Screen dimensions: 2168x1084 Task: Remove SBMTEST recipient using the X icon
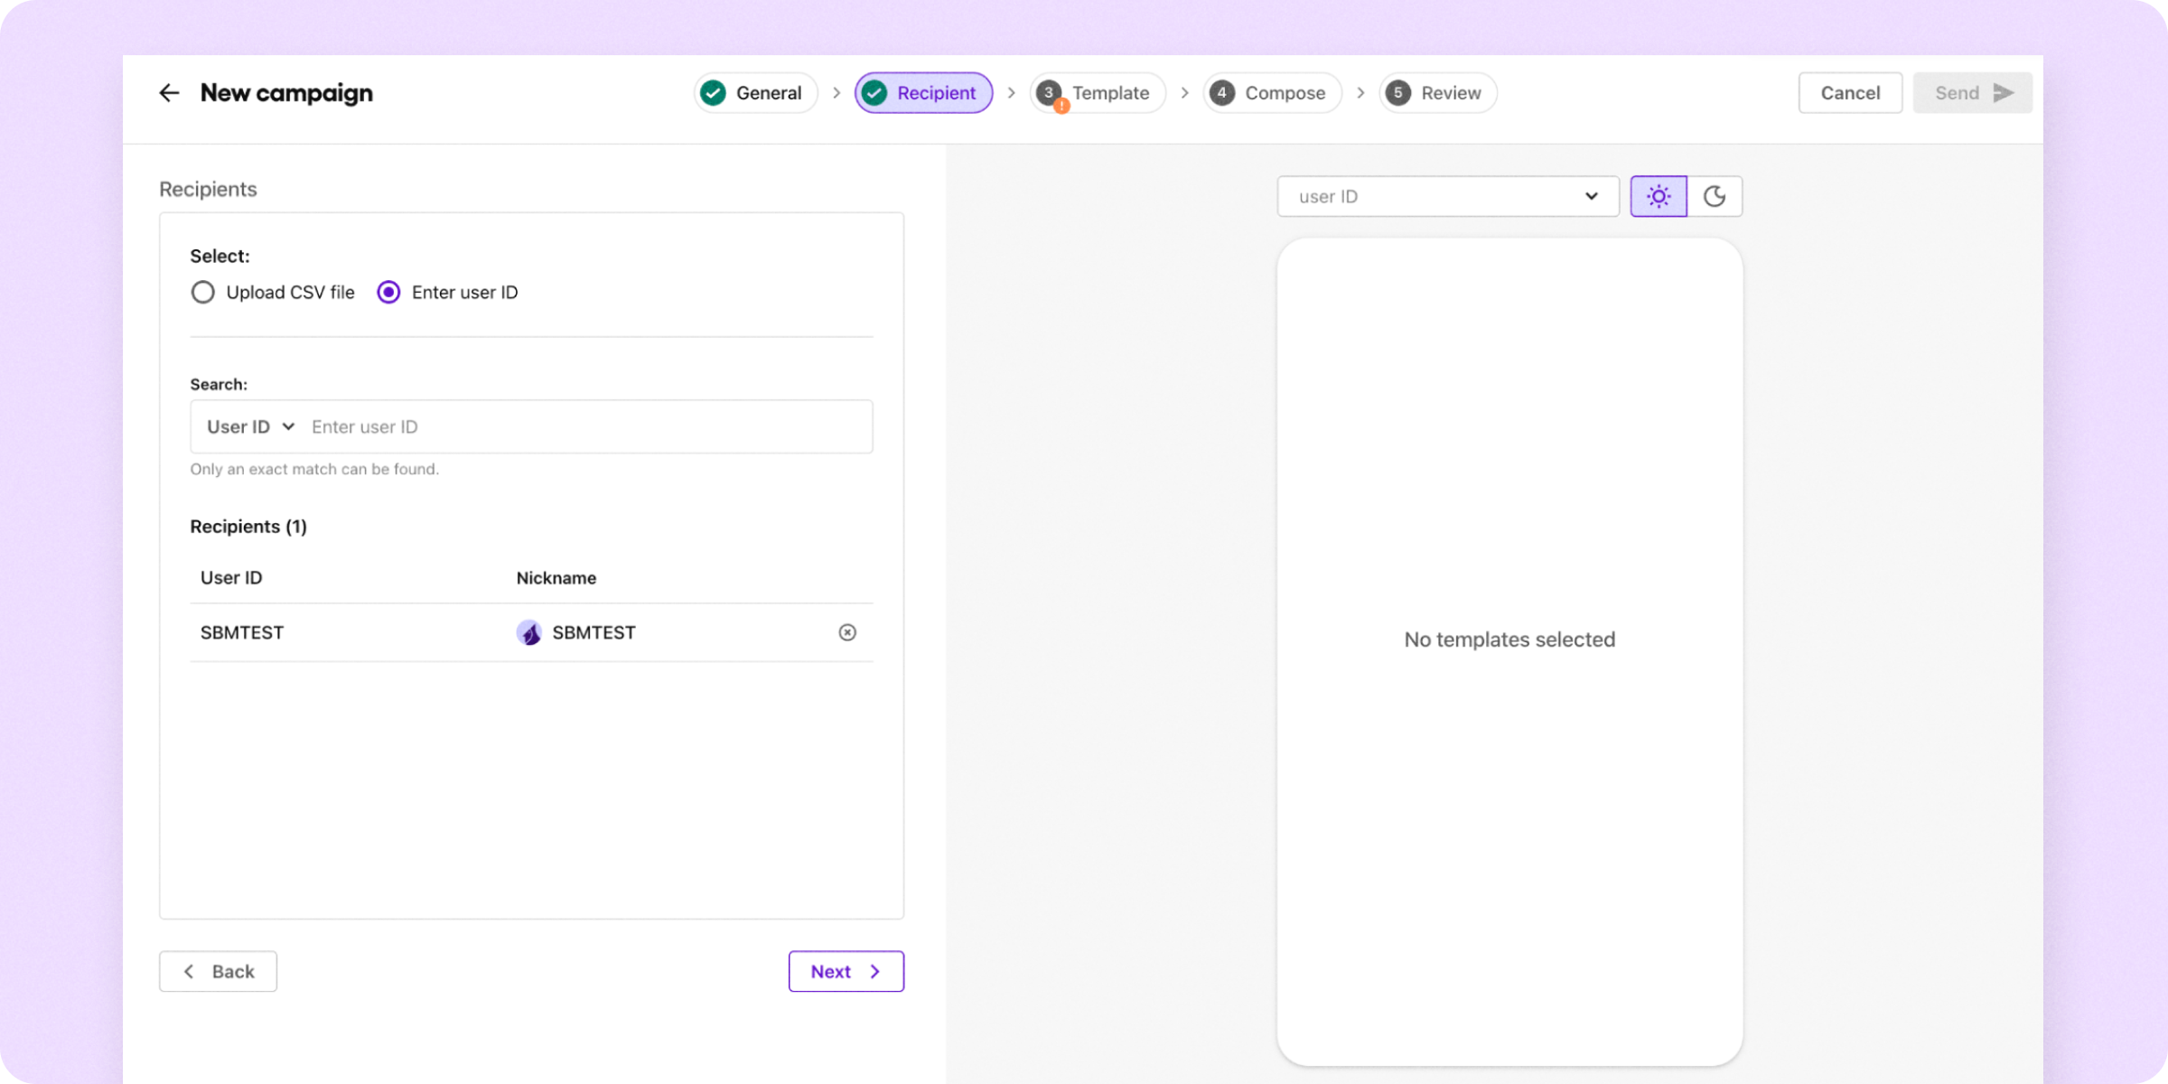click(847, 632)
